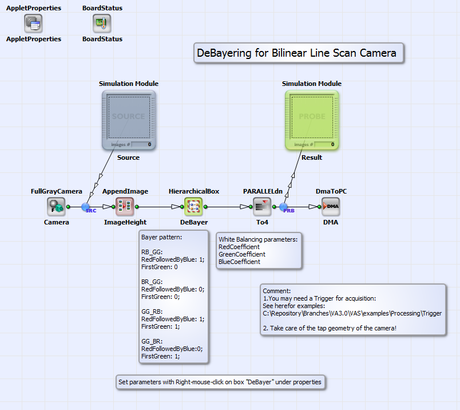Open the AppletProperties module
Viewport: 460px width, 410px height.
pyautogui.click(x=33, y=23)
